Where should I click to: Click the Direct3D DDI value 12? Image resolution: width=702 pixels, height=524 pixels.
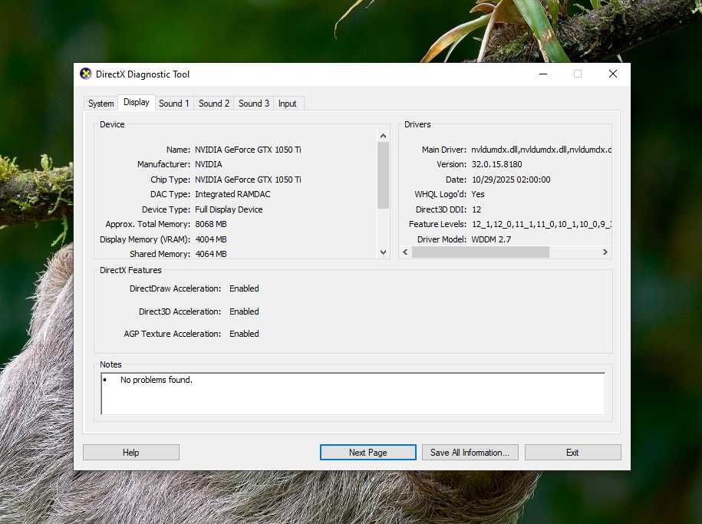476,209
